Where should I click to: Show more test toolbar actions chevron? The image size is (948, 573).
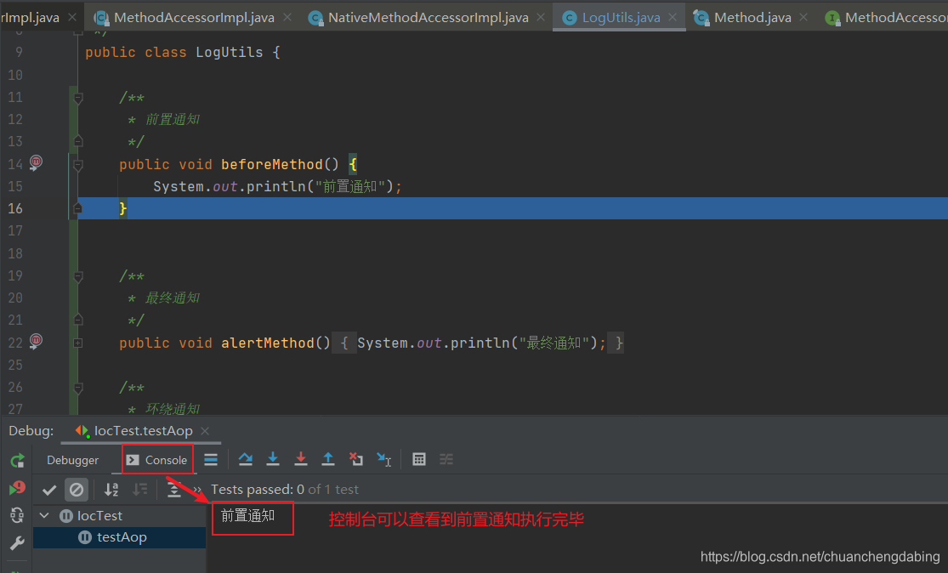[x=197, y=490]
